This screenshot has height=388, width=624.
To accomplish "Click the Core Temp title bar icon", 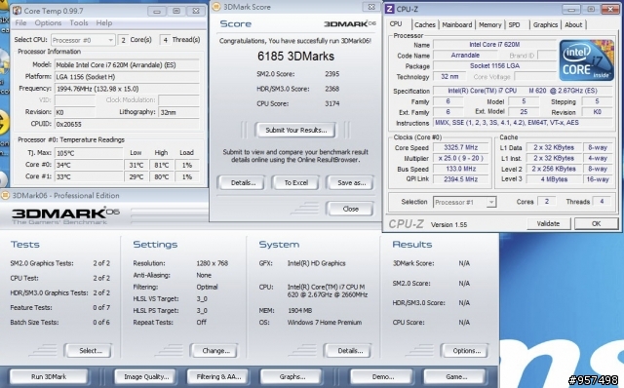I will [x=17, y=11].
